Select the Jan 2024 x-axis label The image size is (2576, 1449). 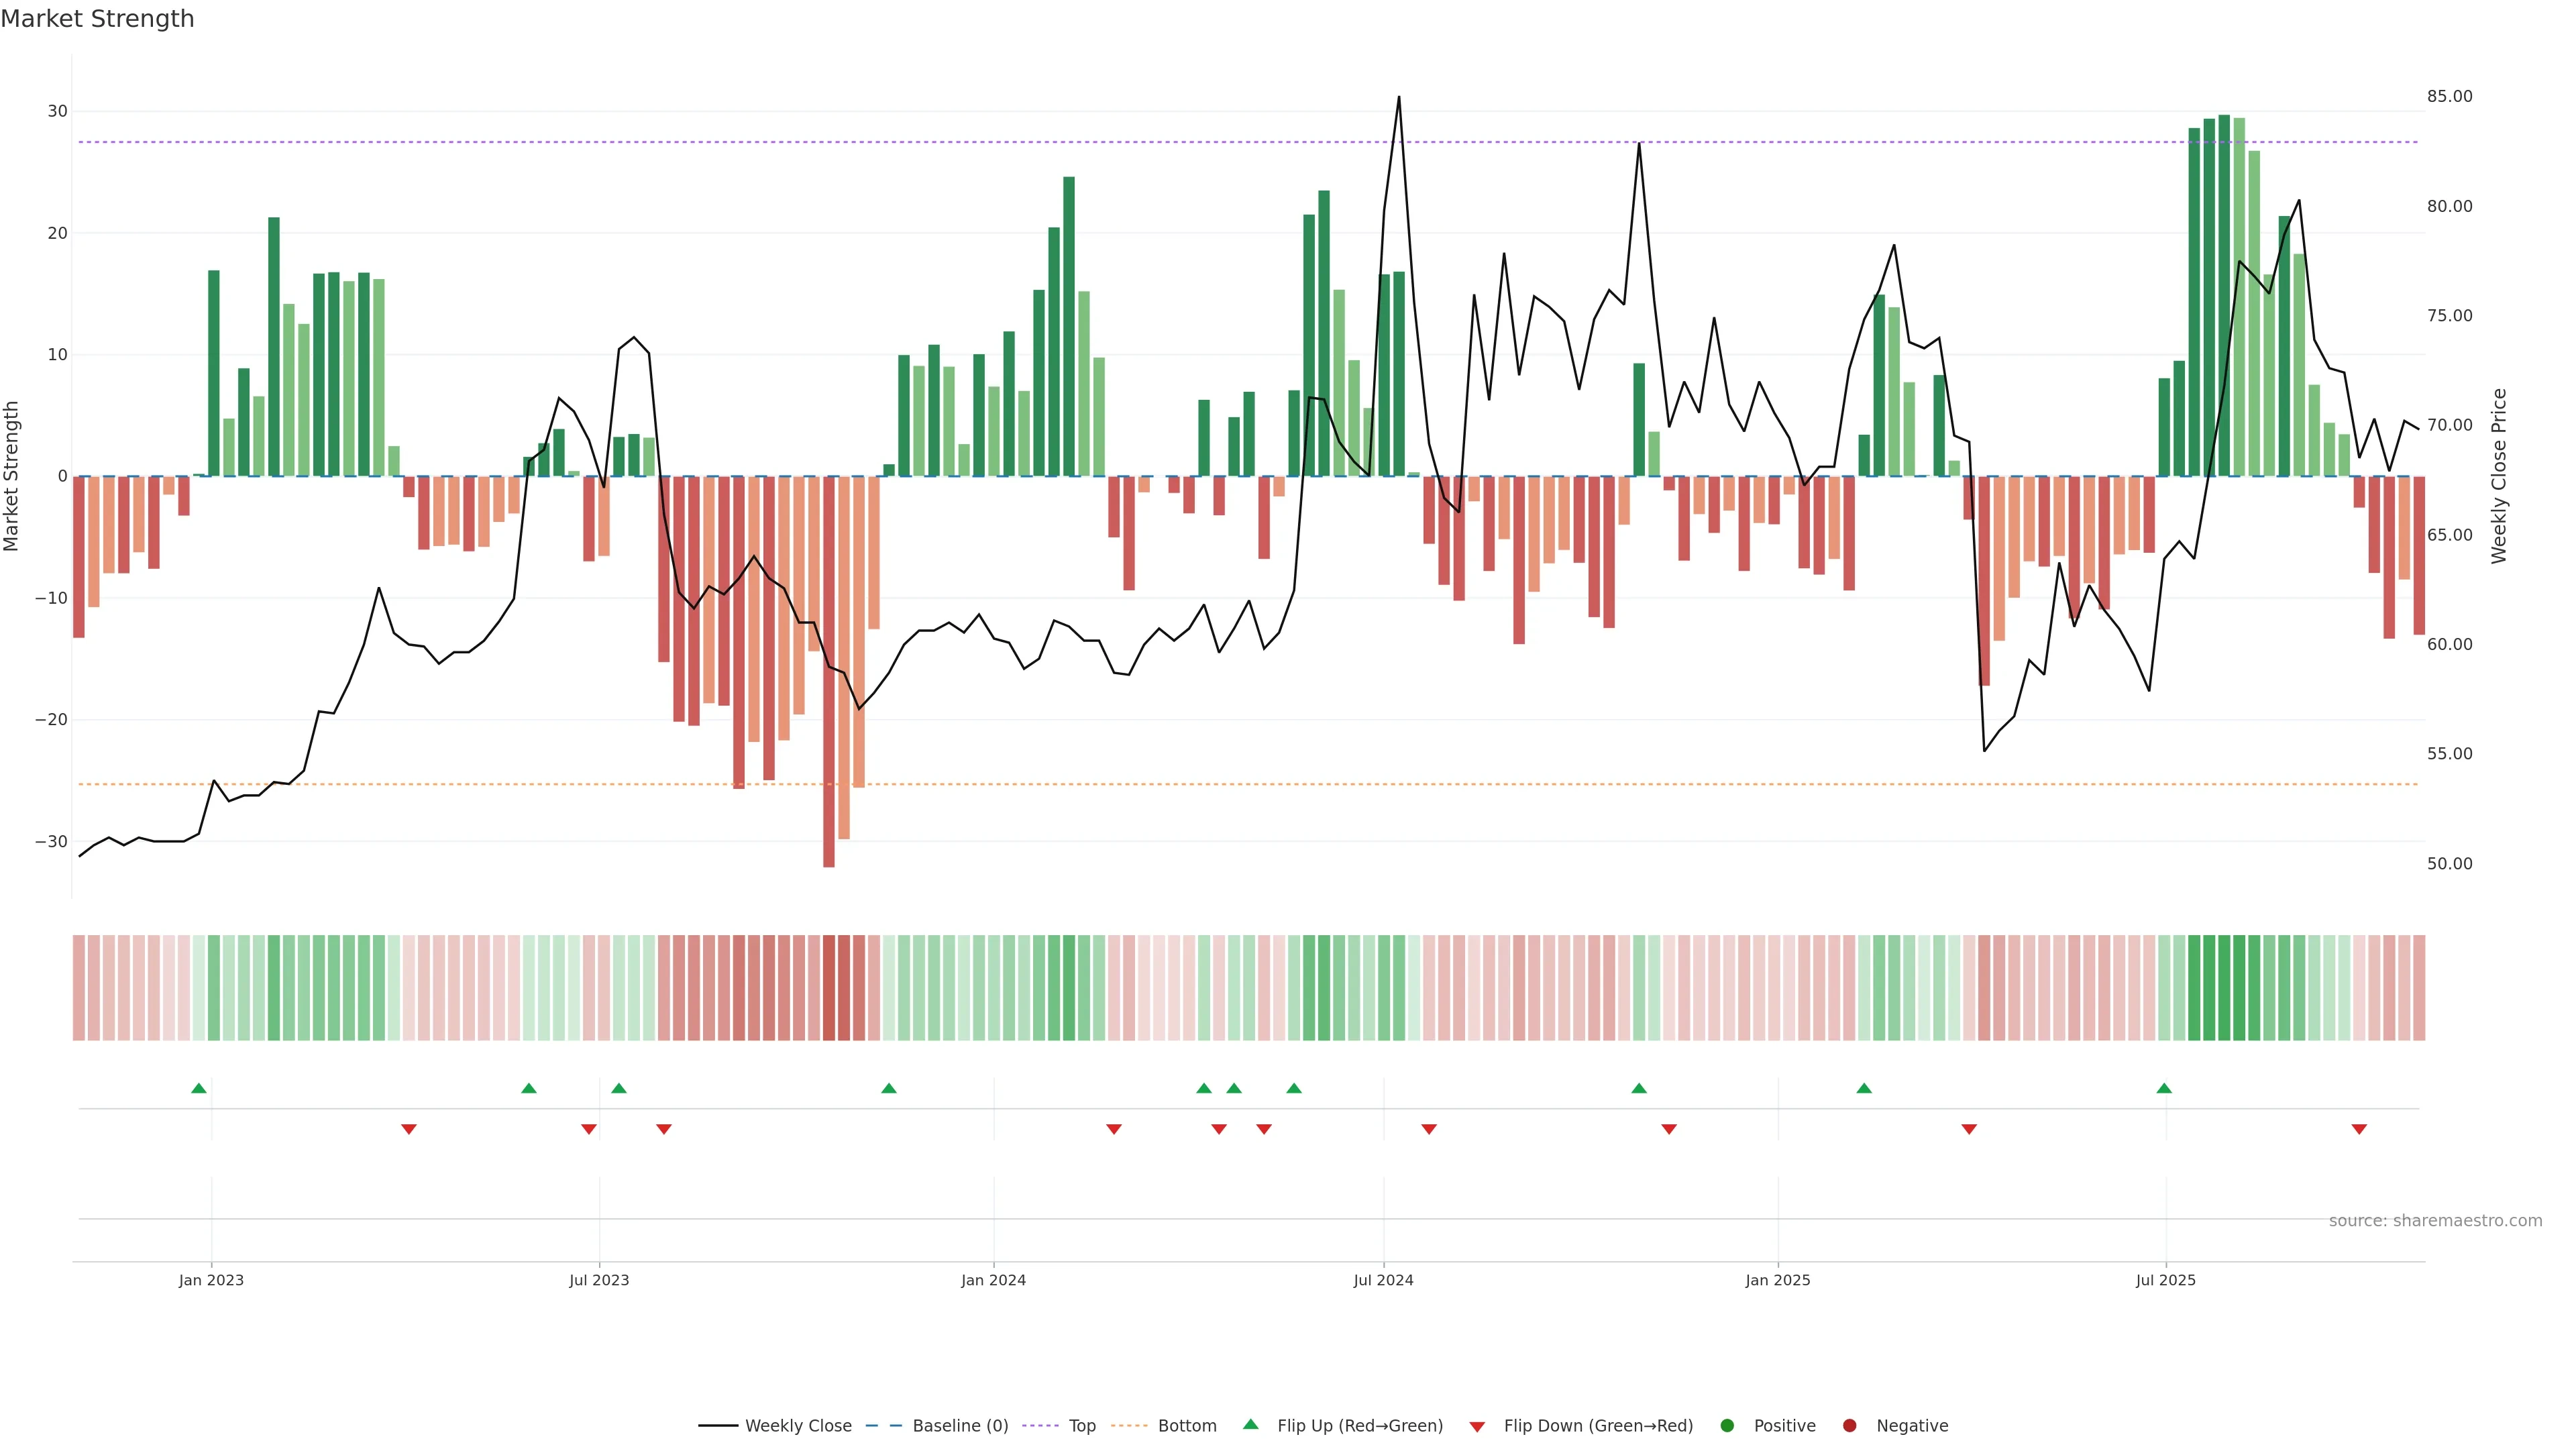pyautogui.click(x=993, y=1280)
